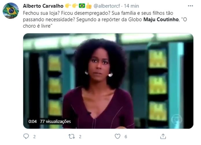Click the tweet text starting Fechou sua loja
The width and height of the screenshot is (201, 145).
point(105,19)
